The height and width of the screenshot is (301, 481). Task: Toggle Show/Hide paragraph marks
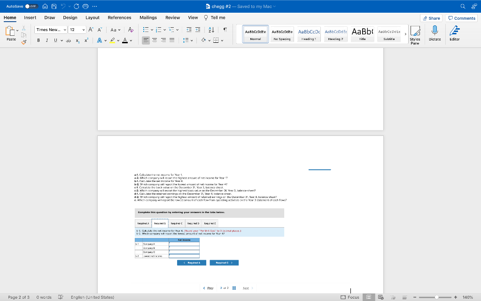tap(225, 30)
